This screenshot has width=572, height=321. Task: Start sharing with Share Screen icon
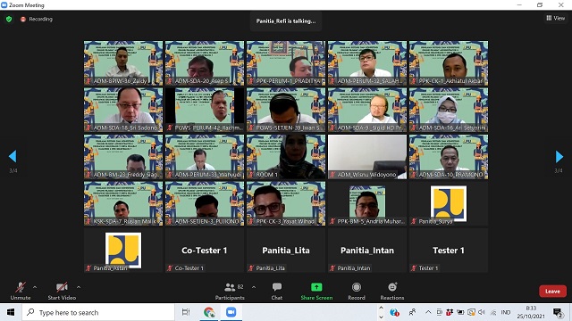(x=316, y=287)
